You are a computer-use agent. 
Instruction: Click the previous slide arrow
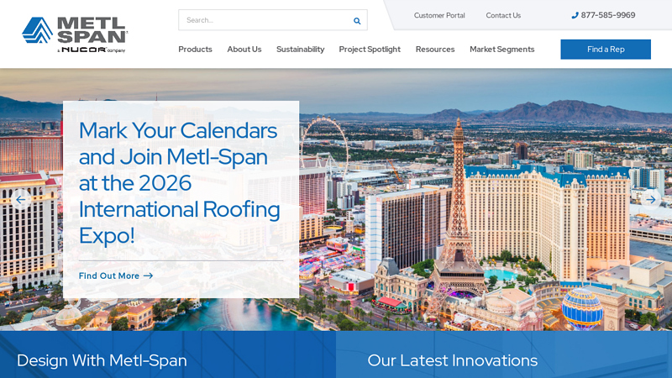(21, 200)
